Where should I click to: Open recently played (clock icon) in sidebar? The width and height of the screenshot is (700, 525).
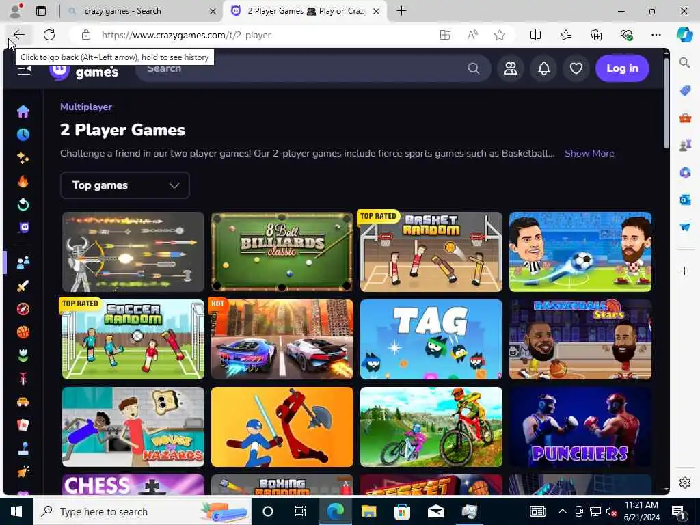pos(23,135)
